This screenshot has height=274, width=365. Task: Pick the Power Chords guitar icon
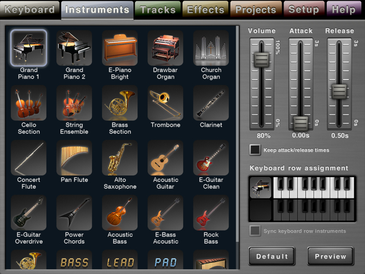pos(74,213)
